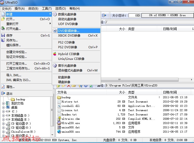
Task: Click the 桌面 tree icon
Action: [x=8, y=107]
